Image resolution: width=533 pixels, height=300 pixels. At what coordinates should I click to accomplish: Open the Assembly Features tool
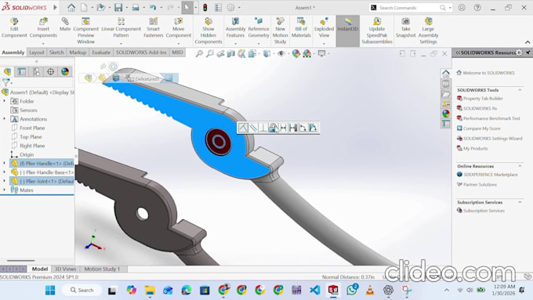(235, 28)
